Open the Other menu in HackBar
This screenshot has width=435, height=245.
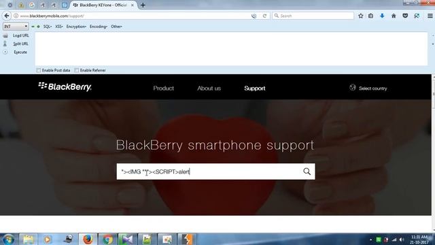pos(116,27)
